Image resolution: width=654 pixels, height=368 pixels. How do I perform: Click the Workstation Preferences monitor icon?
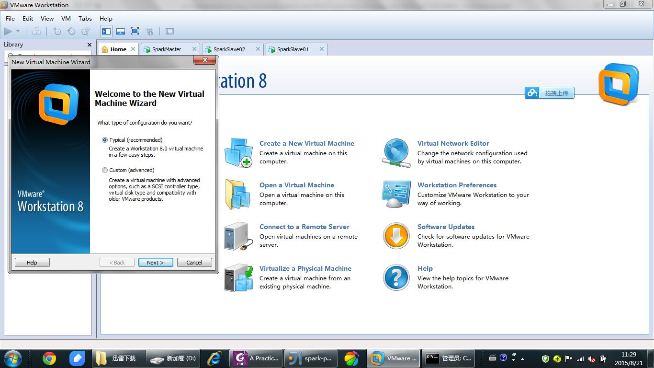coord(396,194)
